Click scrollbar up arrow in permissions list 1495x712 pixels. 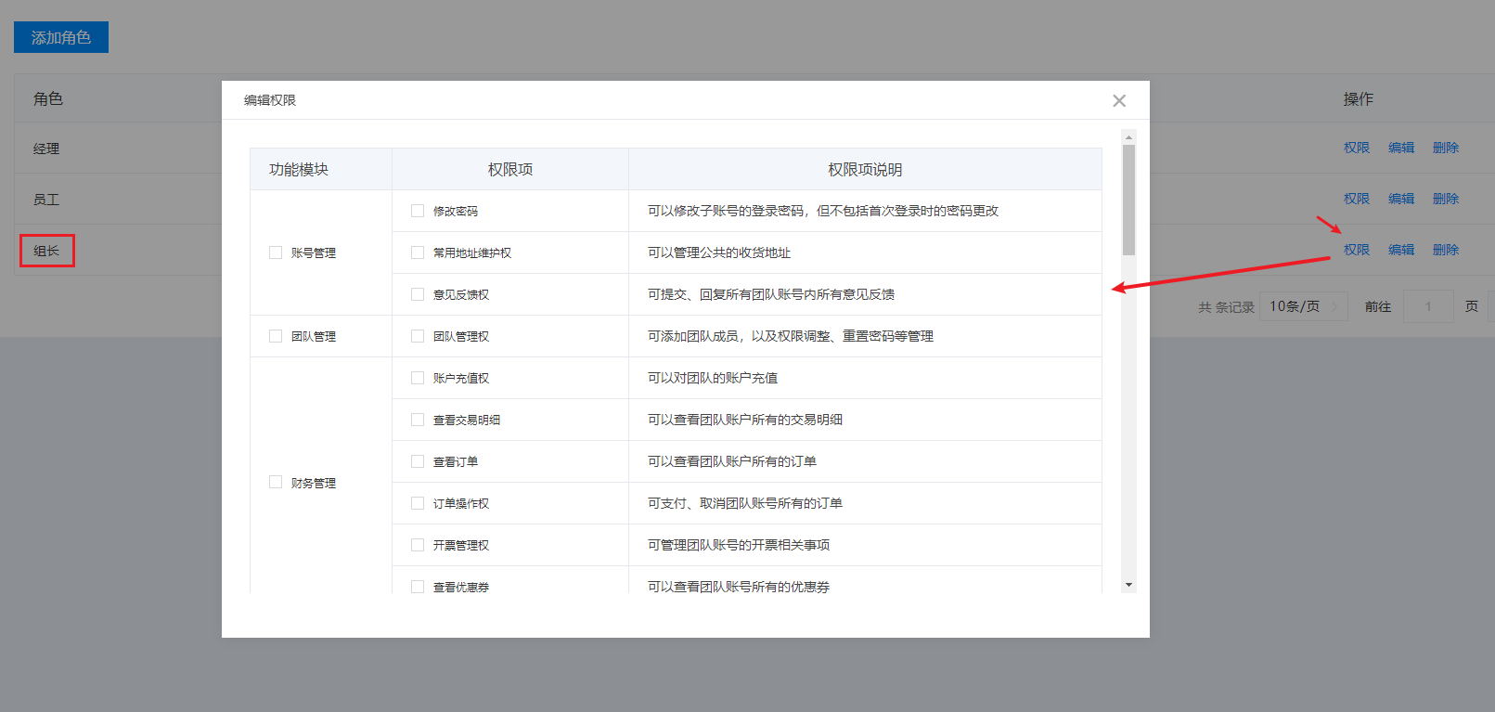click(1128, 137)
